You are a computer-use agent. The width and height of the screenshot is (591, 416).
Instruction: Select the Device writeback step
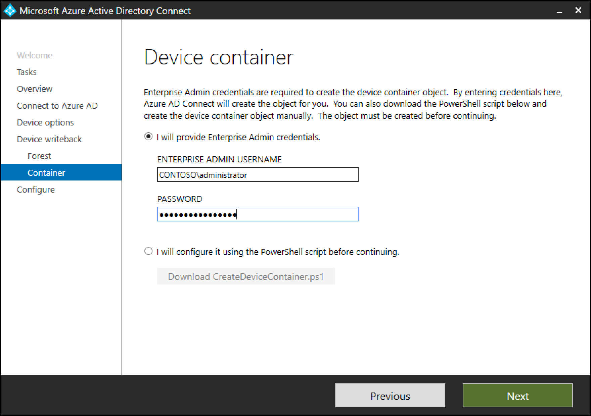(x=49, y=139)
